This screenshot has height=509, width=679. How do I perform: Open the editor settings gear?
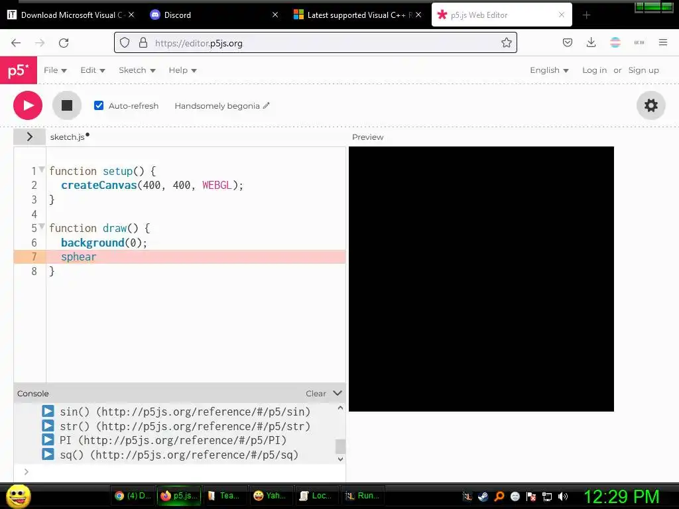click(651, 105)
